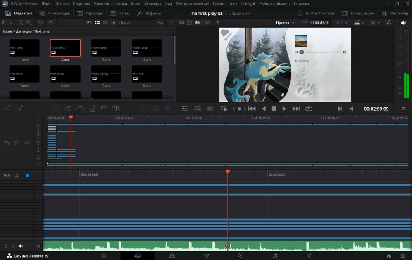Viewport: 412px width, 260px height.
Task: Open the Fairlight page music note icon
Action: [275, 256]
